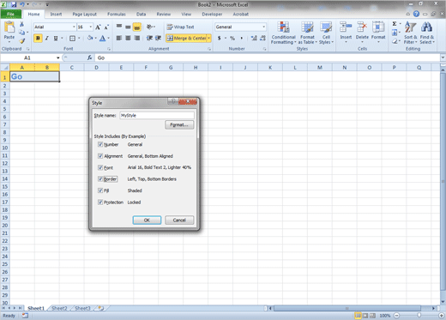
Task: Switch to the Insert ribbon tab
Action: pos(56,14)
